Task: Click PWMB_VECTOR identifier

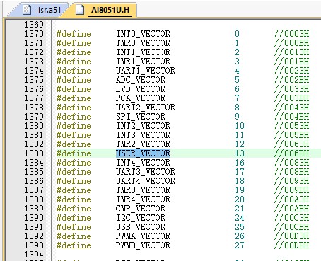Action: click(143, 245)
